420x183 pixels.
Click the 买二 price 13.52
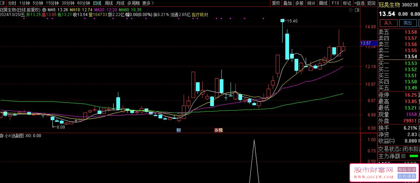coord(411,69)
